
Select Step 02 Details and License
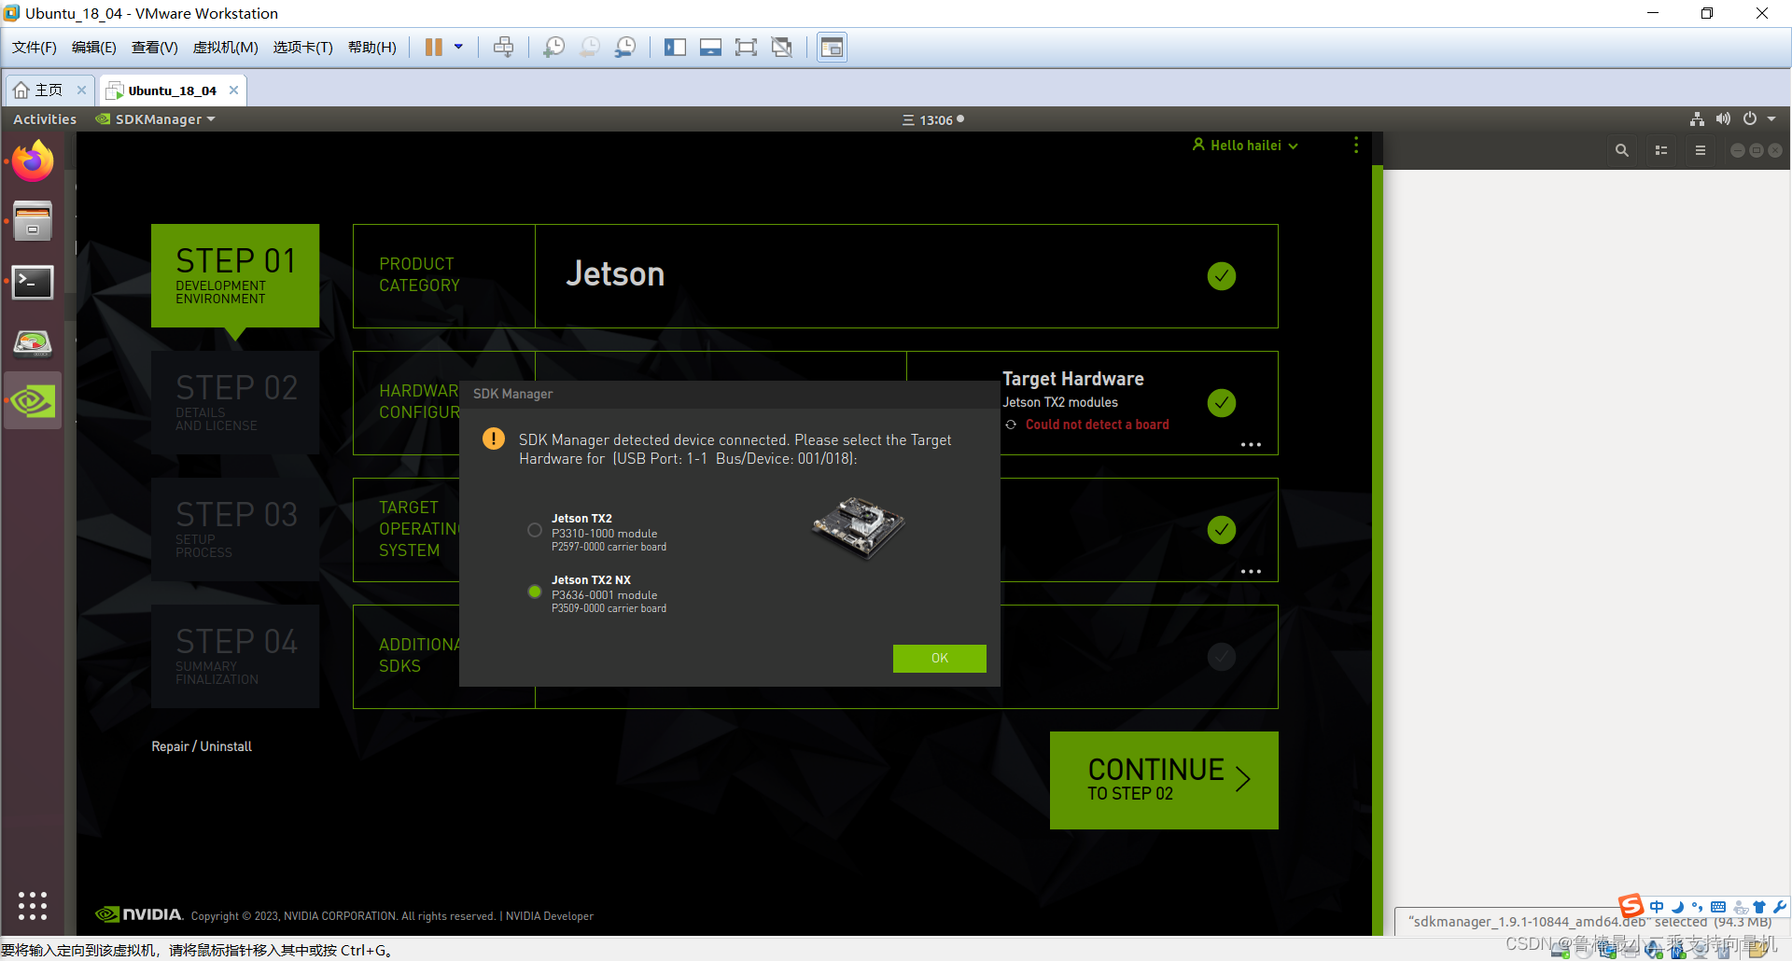pyautogui.click(x=235, y=403)
